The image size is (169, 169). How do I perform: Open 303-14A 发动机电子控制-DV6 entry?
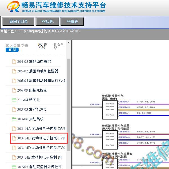41,129
